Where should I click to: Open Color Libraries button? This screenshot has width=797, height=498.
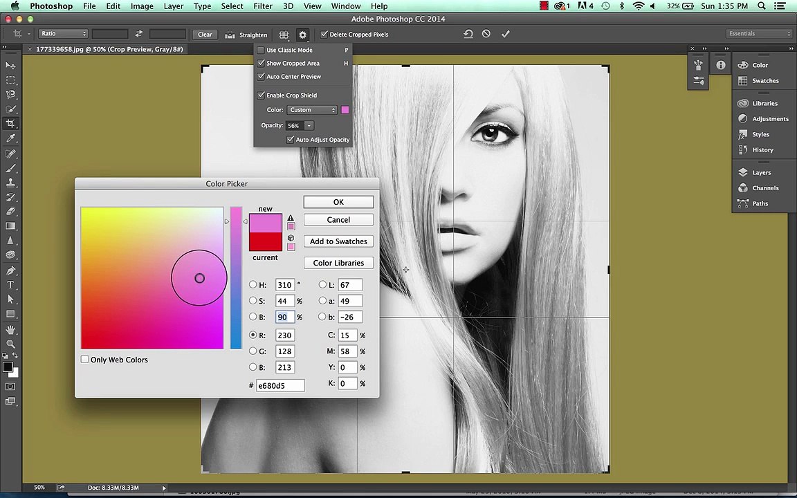338,263
